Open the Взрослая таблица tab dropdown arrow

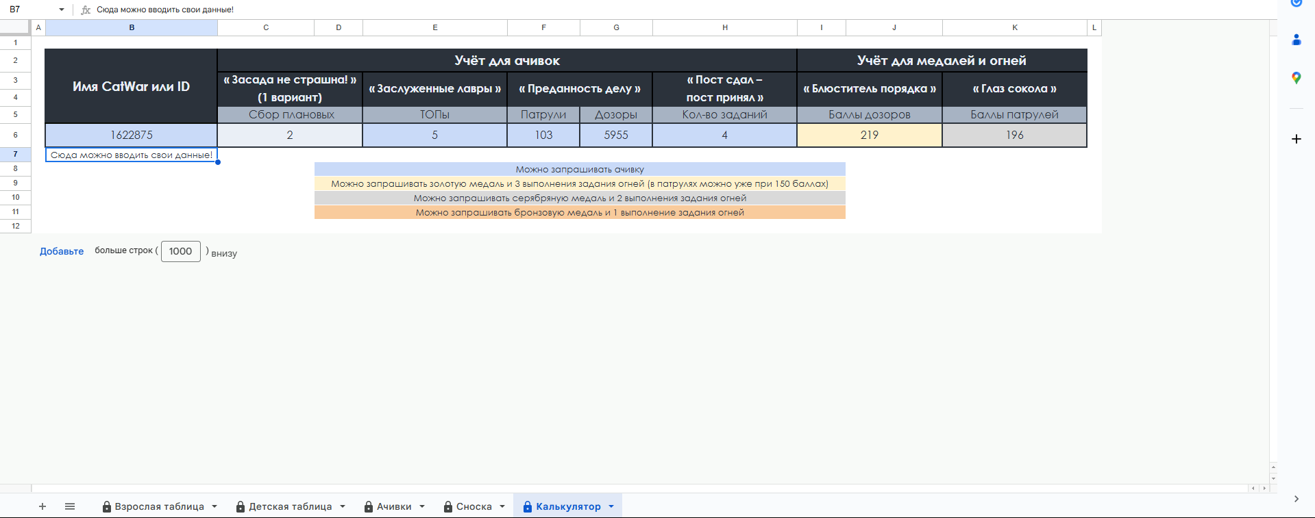point(214,506)
